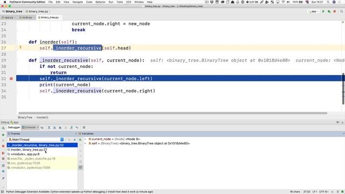The image size is (345, 194).
Task: Collapse the def _inorder_recursive fold marker on line 29
Action: 16,60
